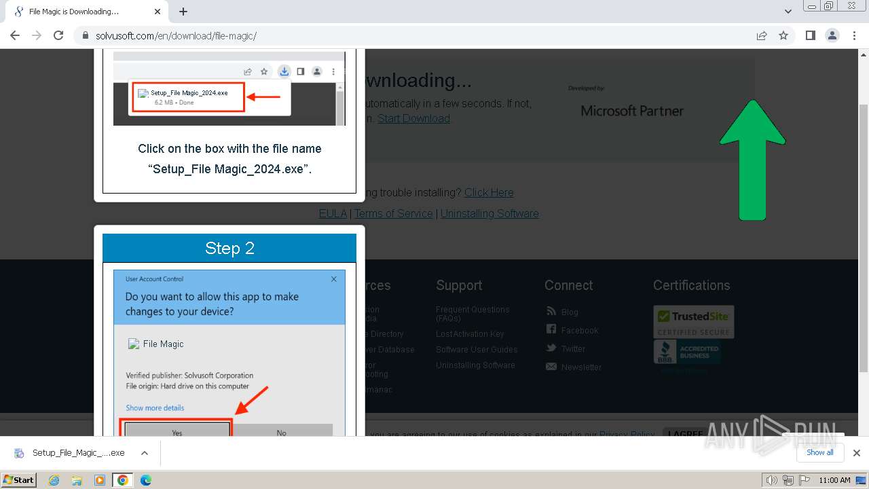
Task: Launch Internet Explorer from the taskbar
Action: [x=54, y=480]
